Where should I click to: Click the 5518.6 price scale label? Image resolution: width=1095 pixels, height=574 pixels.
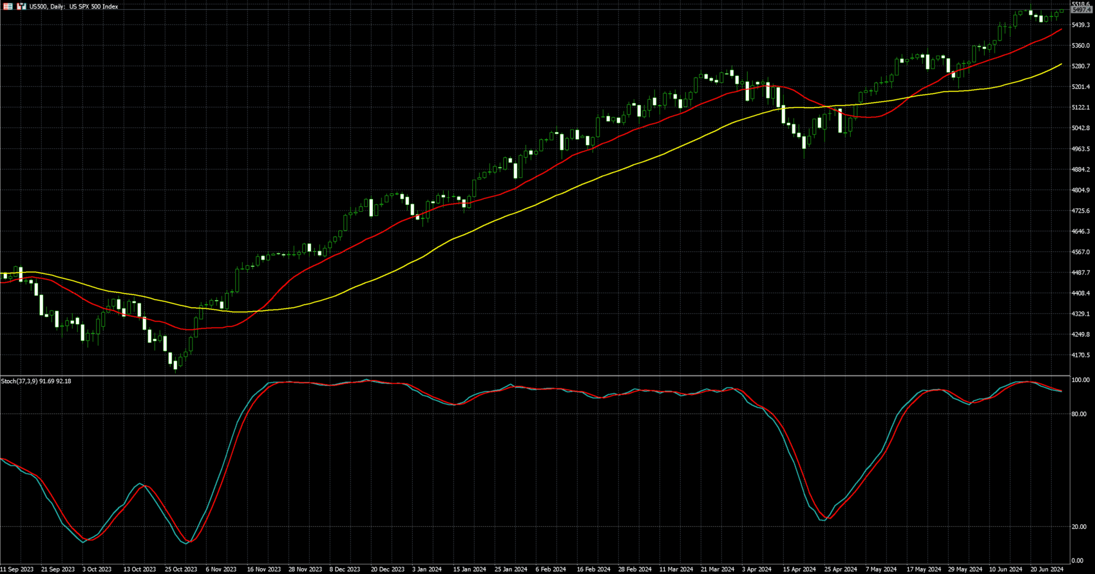1080,4
